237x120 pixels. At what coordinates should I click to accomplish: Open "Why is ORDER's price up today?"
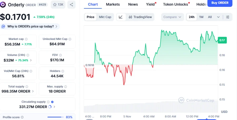tap(30, 27)
